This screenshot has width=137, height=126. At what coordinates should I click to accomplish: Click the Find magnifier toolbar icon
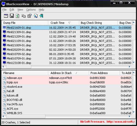pyautogui.click(x=36, y=16)
